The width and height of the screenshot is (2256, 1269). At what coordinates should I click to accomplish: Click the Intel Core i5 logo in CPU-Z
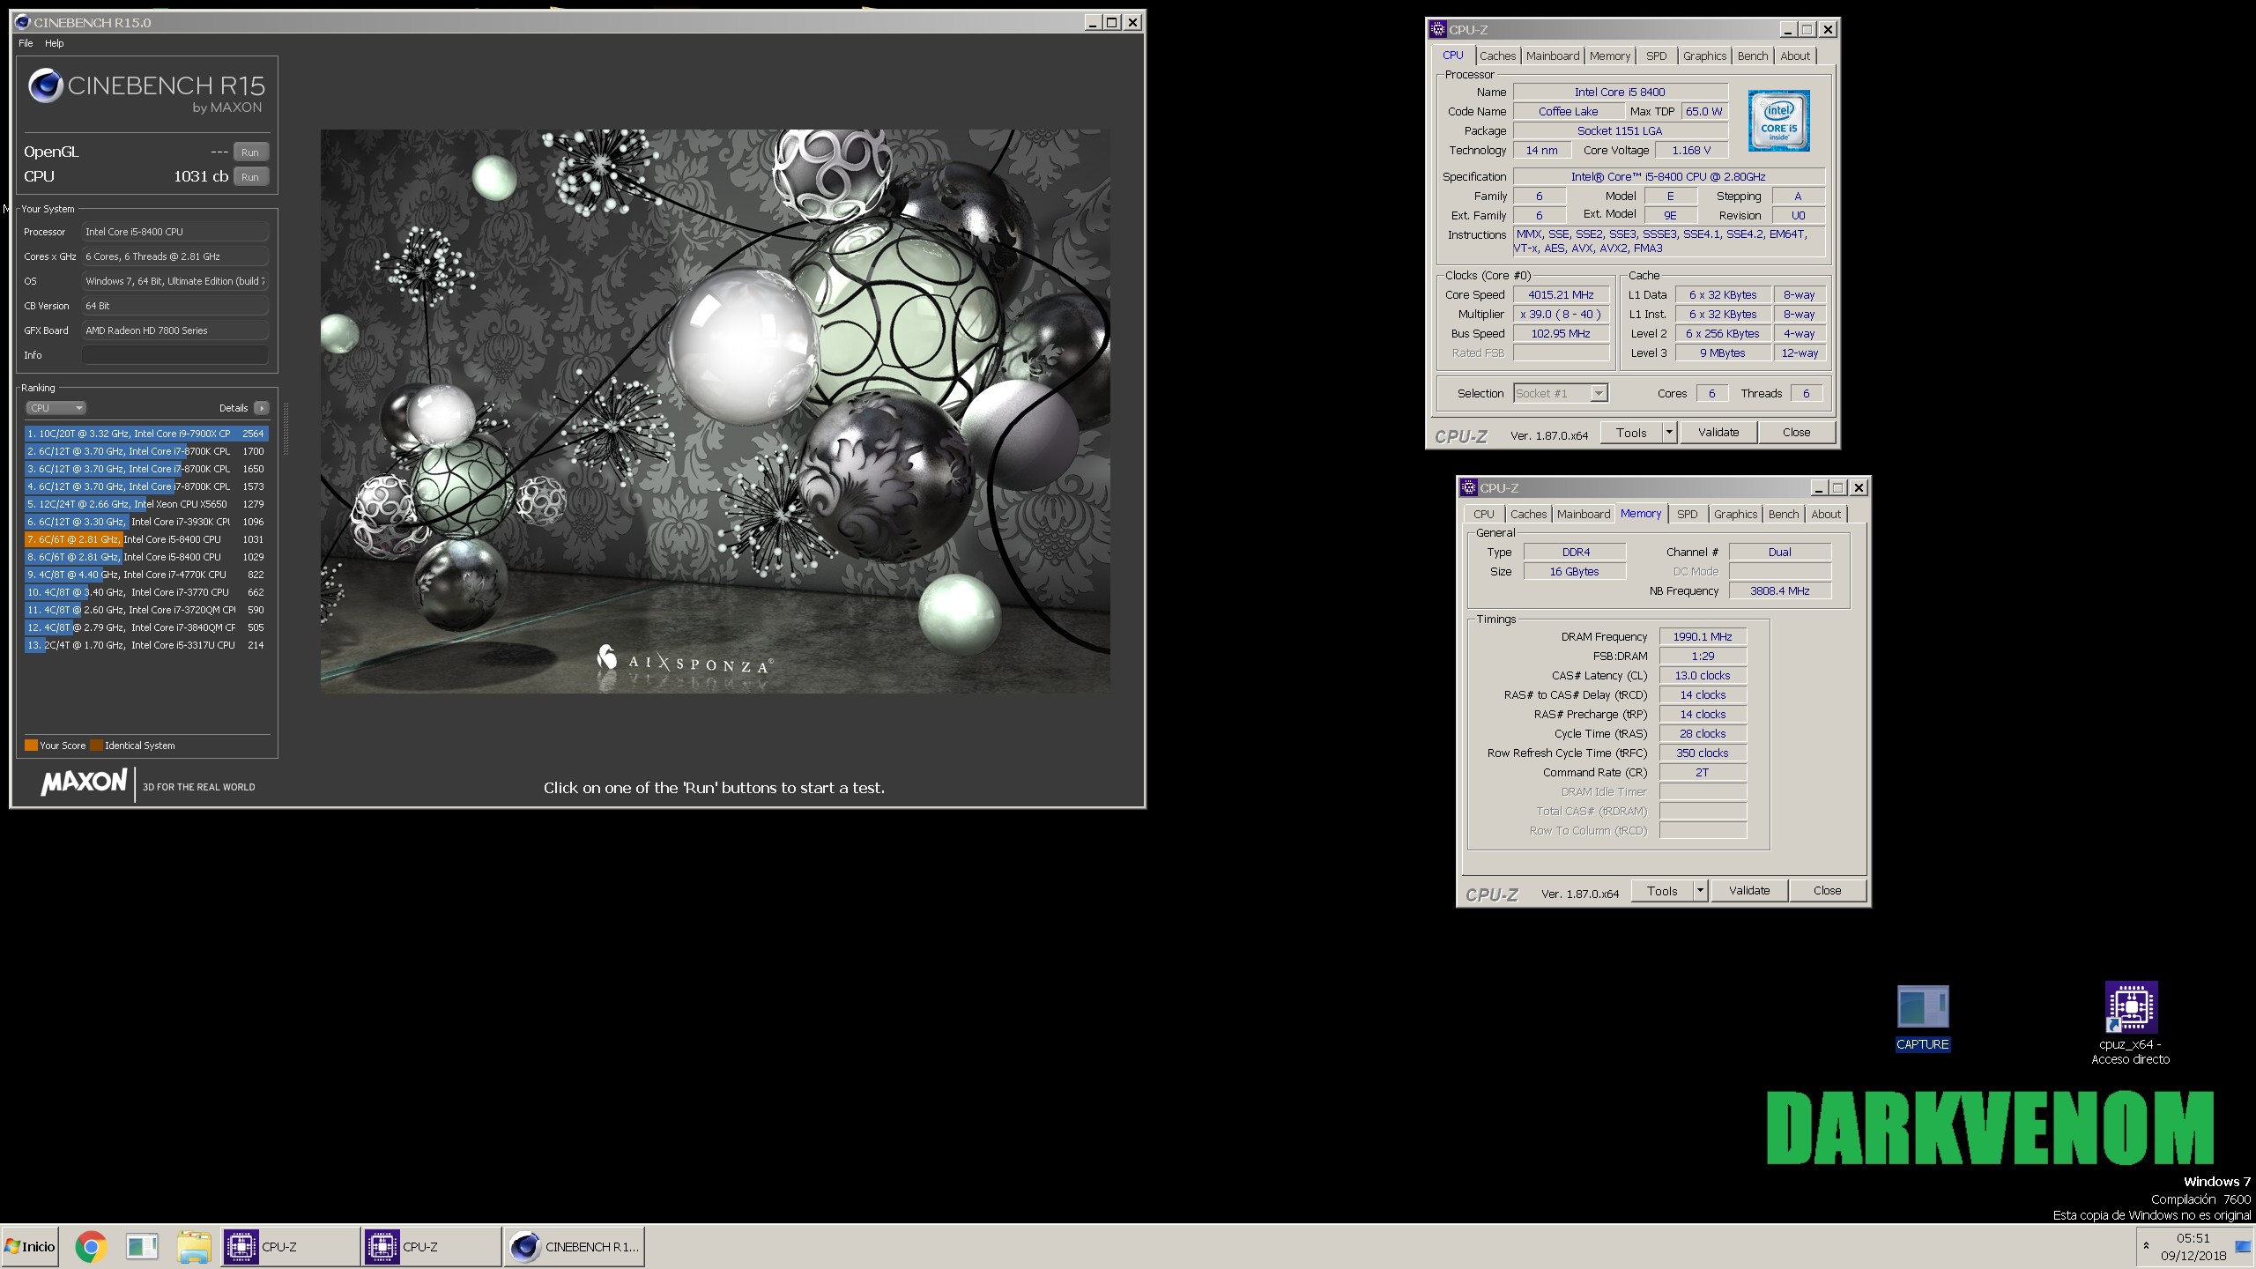[x=1778, y=121]
